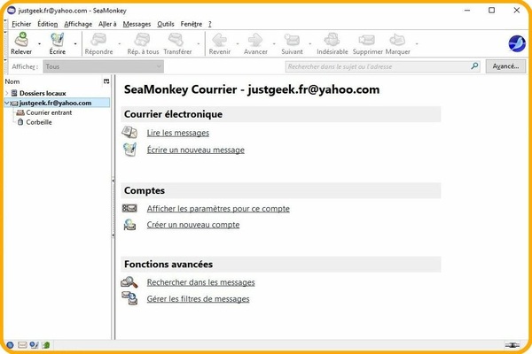532x354 pixels.
Task: Open the Fenêtre menu
Action: [192, 24]
